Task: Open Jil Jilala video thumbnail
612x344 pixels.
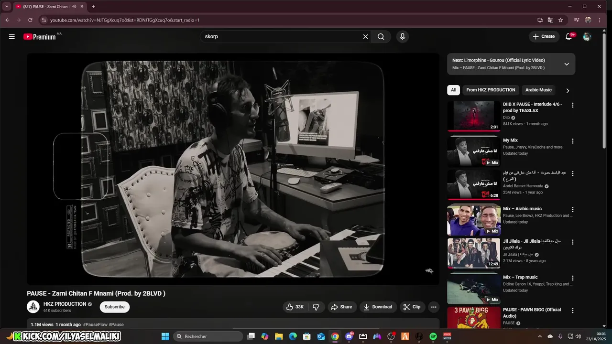Action: tap(474, 253)
